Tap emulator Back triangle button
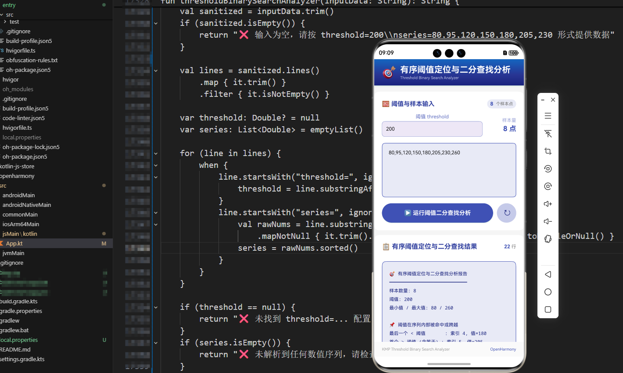The image size is (623, 373). 548,274
